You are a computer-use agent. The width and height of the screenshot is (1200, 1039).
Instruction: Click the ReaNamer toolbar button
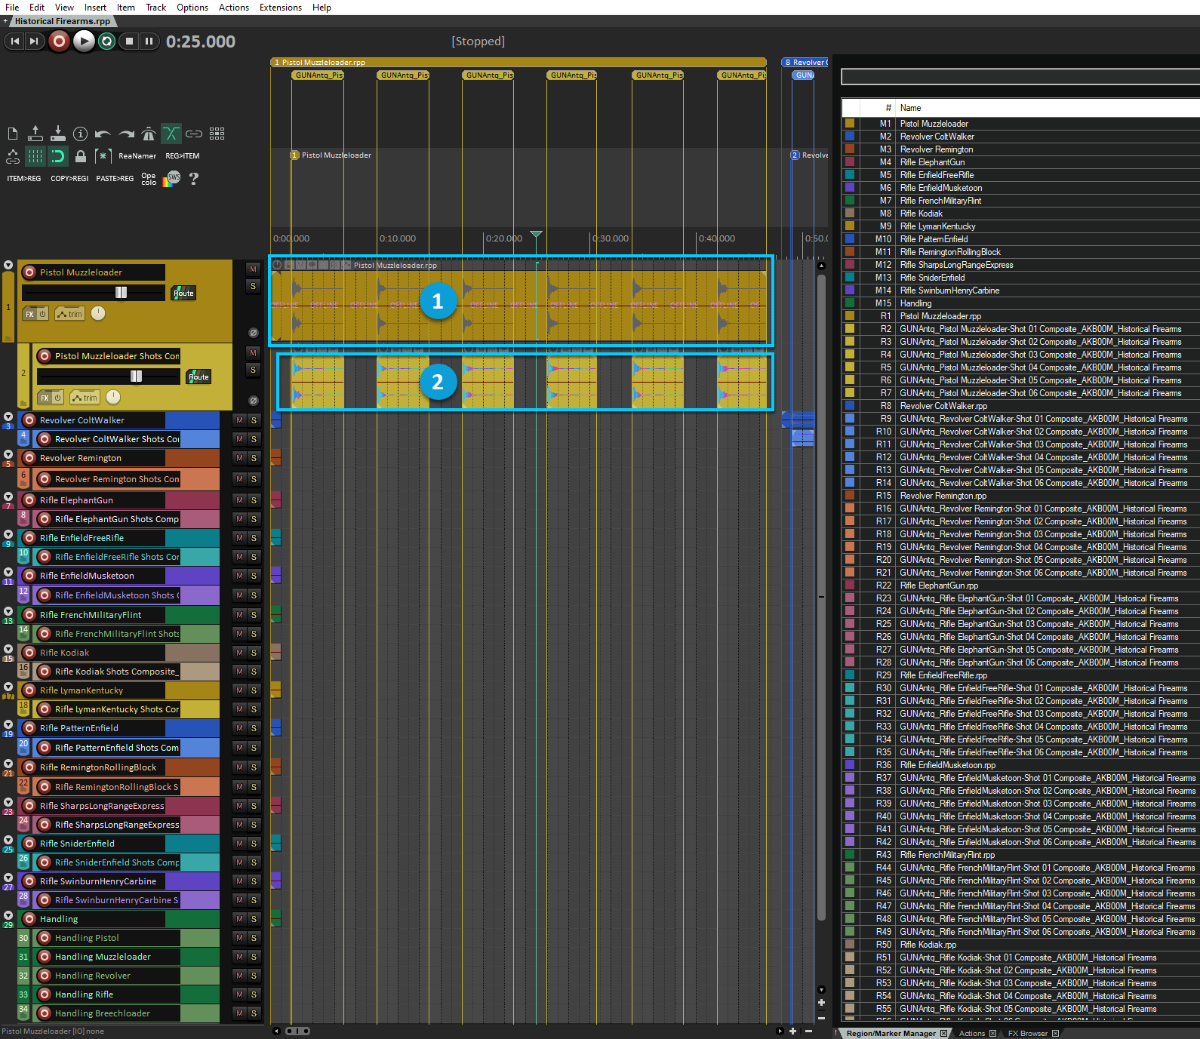[x=137, y=156]
